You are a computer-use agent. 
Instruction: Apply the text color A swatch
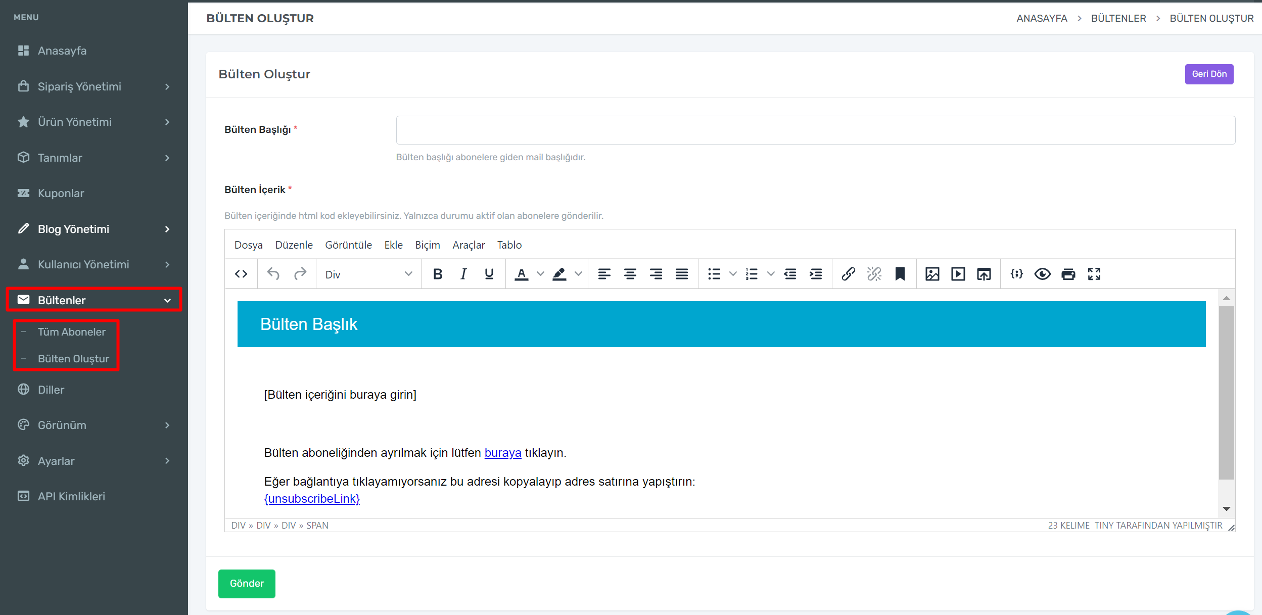(521, 274)
